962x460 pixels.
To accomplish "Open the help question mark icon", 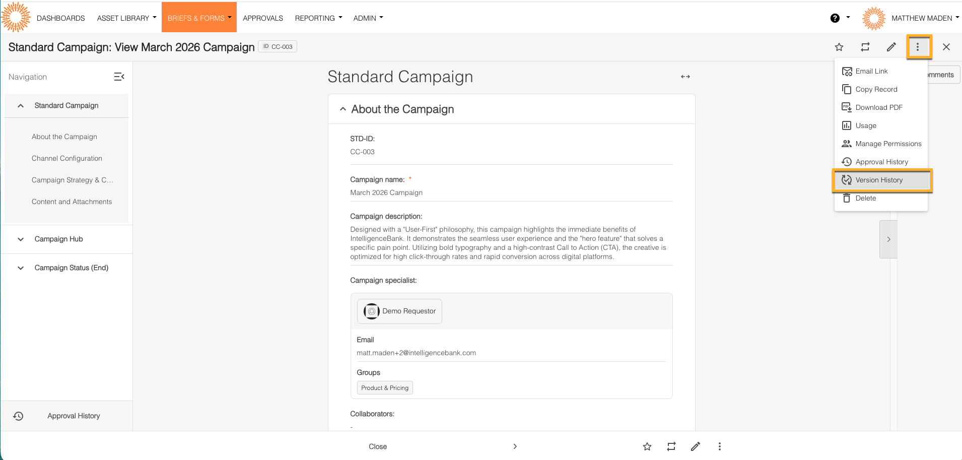I will [835, 18].
